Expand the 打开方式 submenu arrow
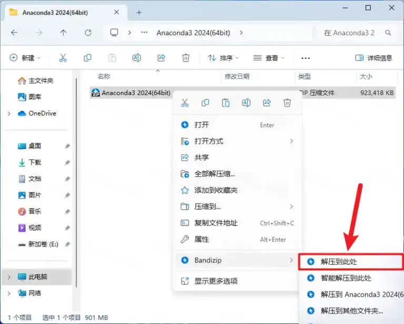Viewport: 404px width, 324px height. coord(291,141)
